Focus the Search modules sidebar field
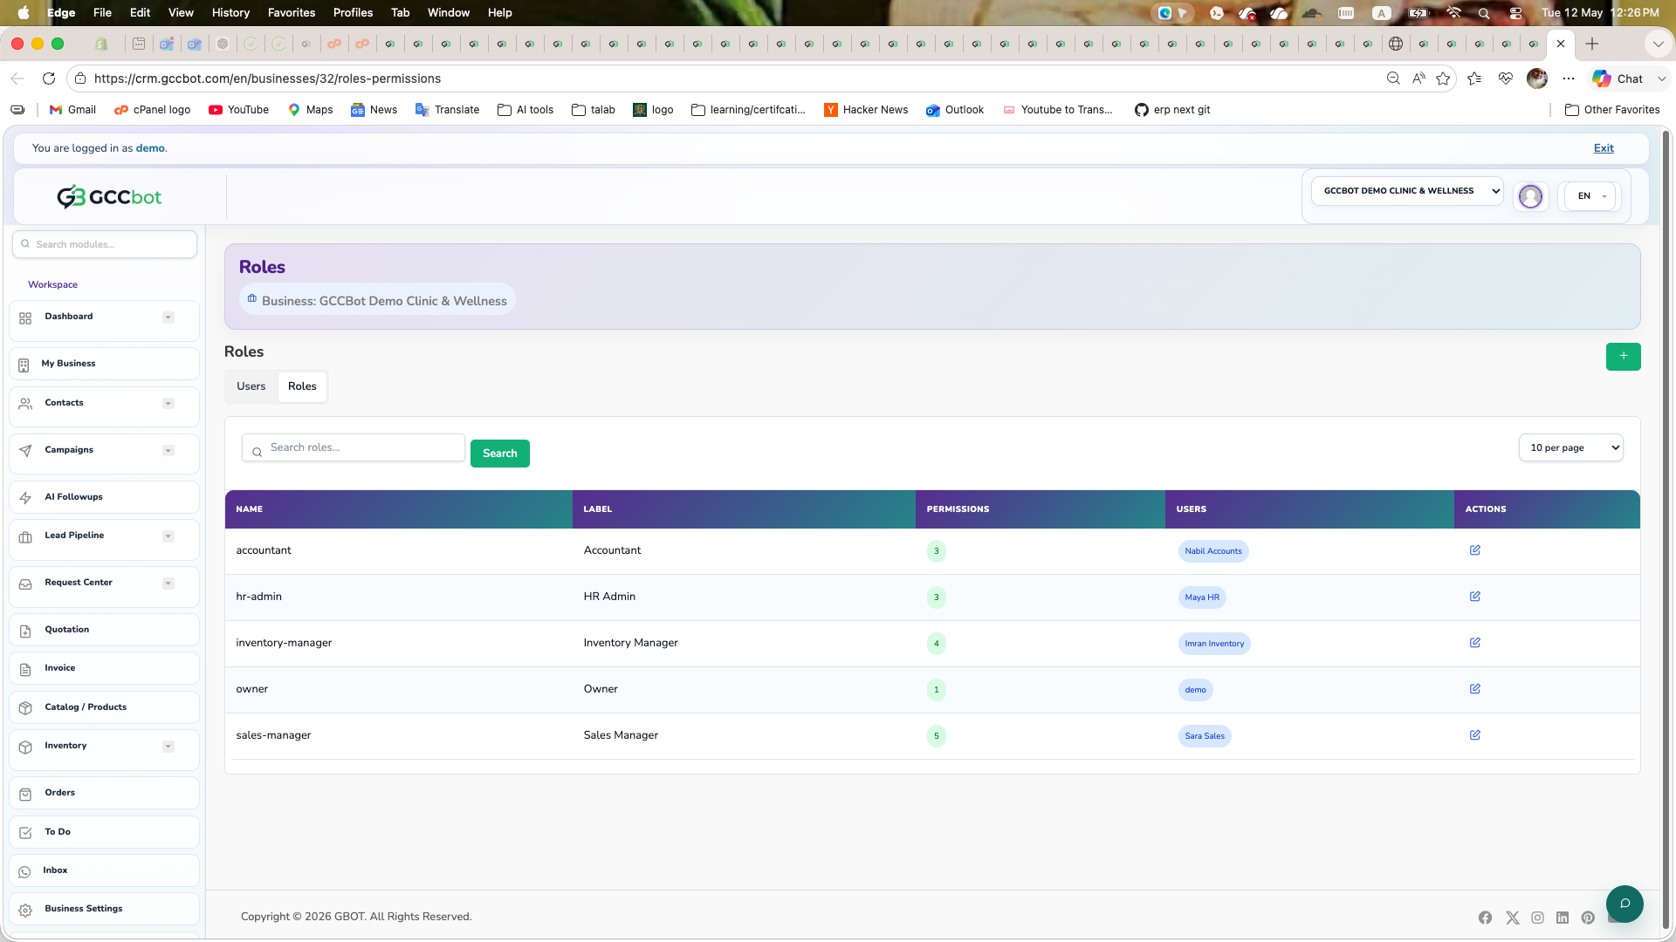1676x942 pixels. (105, 244)
